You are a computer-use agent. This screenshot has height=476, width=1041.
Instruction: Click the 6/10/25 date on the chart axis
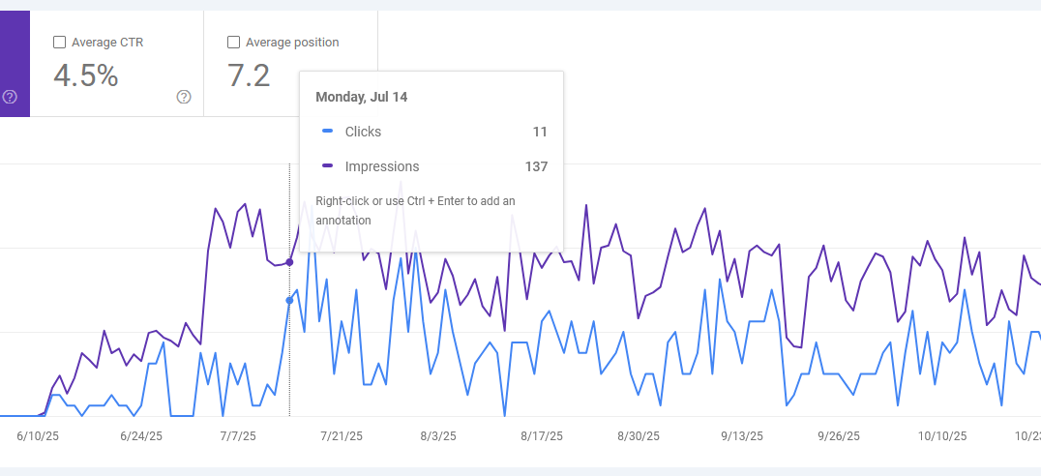tap(38, 436)
